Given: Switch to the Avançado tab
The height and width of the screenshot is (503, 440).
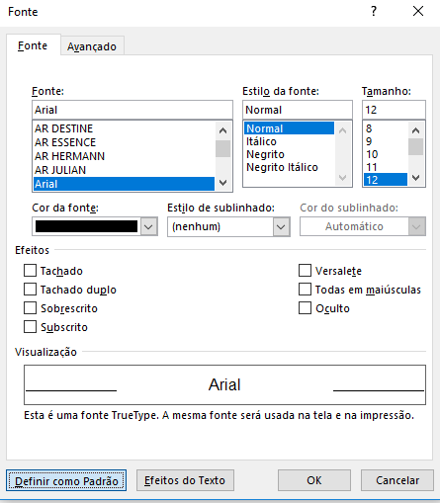Looking at the screenshot, I should coord(92,46).
